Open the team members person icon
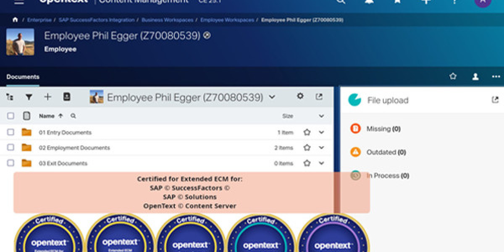504x252 pixels. point(475,76)
